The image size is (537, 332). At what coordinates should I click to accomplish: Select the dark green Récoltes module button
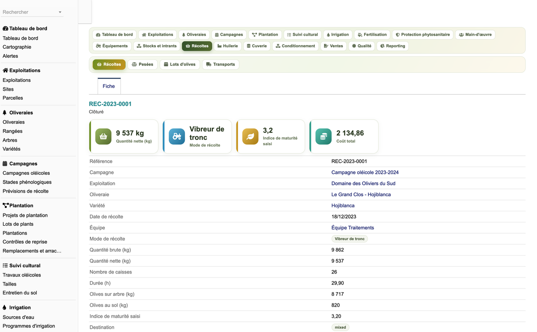tap(197, 46)
